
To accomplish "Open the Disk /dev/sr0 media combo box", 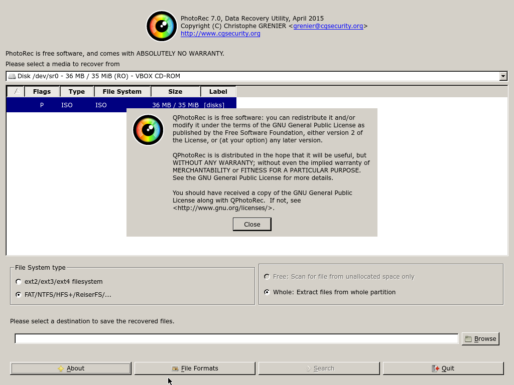I will coord(256,76).
